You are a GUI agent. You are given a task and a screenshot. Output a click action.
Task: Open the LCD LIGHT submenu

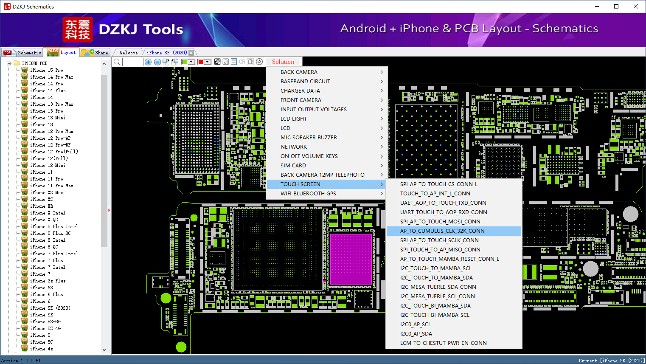point(326,119)
